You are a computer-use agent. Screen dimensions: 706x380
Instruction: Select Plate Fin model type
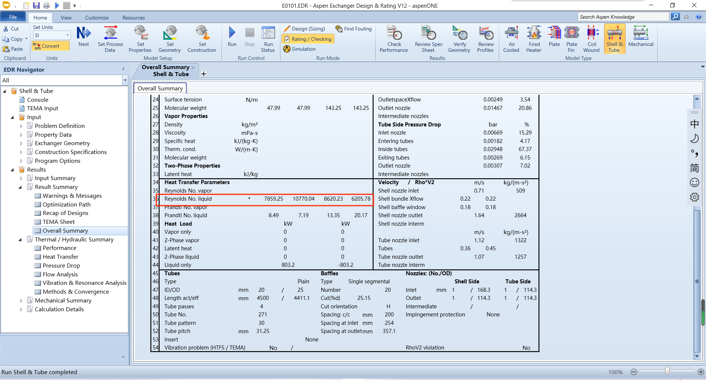571,39
